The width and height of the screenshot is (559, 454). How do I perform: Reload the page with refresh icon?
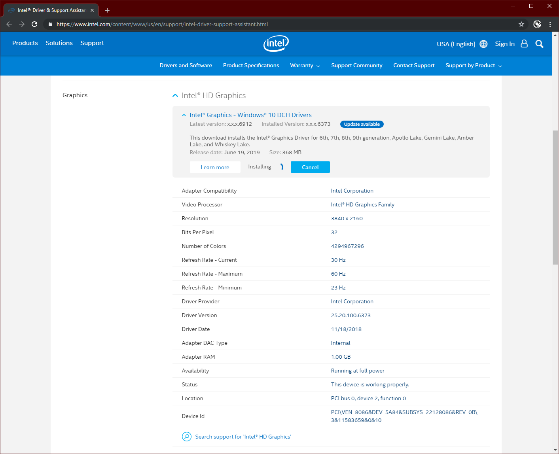point(34,24)
